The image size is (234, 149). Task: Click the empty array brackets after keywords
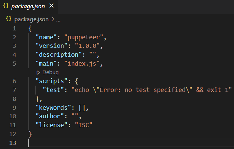pos(82,107)
